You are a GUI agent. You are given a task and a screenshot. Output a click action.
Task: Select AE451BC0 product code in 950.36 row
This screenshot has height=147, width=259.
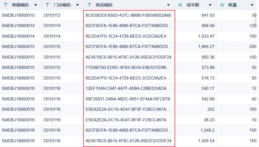128,57
